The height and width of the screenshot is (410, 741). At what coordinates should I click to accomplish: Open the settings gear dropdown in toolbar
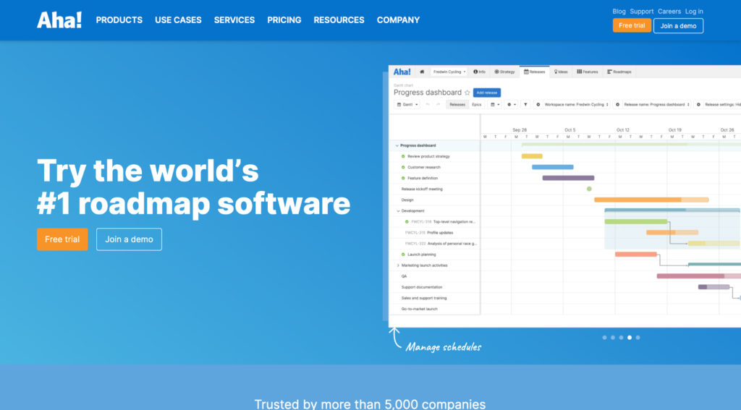tap(511, 104)
